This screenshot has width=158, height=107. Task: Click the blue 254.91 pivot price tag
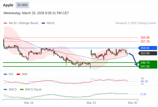[148, 48]
